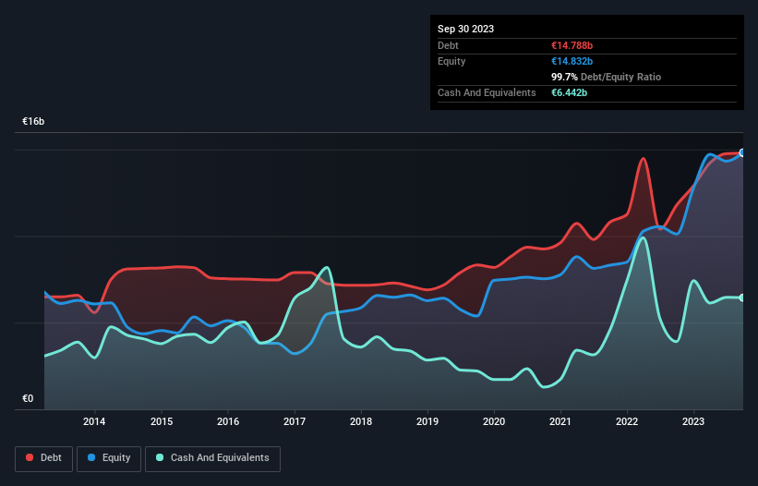Click the €14.832b equity value in tooltip

coord(572,61)
